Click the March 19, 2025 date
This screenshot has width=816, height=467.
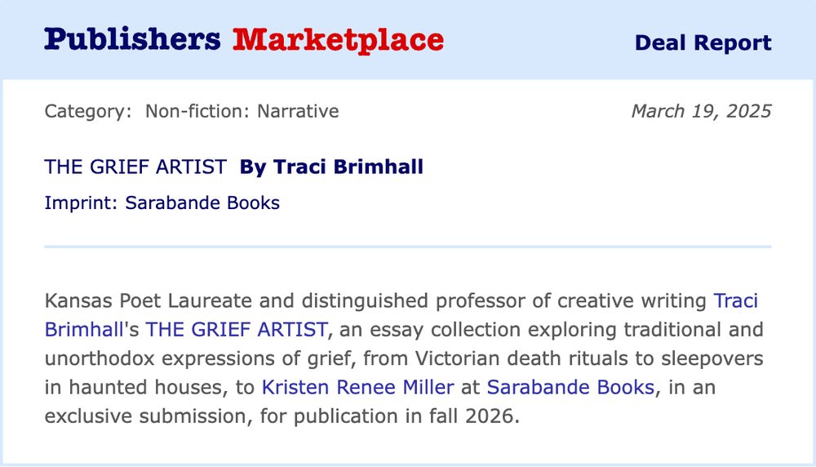pyautogui.click(x=701, y=111)
